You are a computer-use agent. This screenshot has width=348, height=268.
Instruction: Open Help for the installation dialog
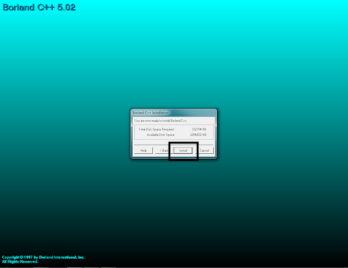click(144, 151)
